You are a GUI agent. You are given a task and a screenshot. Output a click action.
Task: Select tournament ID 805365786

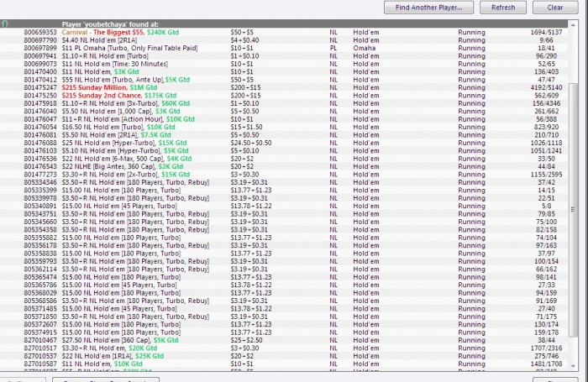coord(284,285)
